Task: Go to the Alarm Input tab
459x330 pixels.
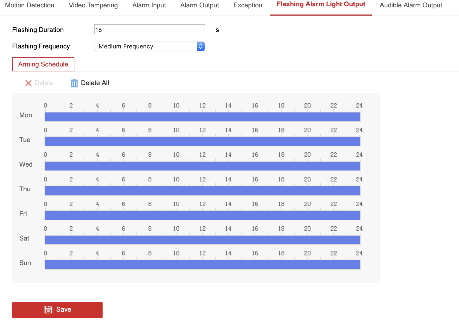Action: pyautogui.click(x=149, y=5)
